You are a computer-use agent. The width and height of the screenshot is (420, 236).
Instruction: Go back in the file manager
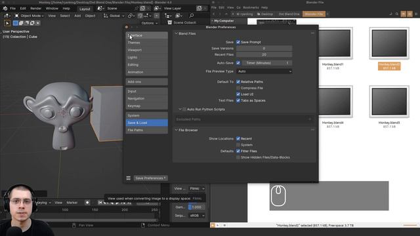(214, 14)
